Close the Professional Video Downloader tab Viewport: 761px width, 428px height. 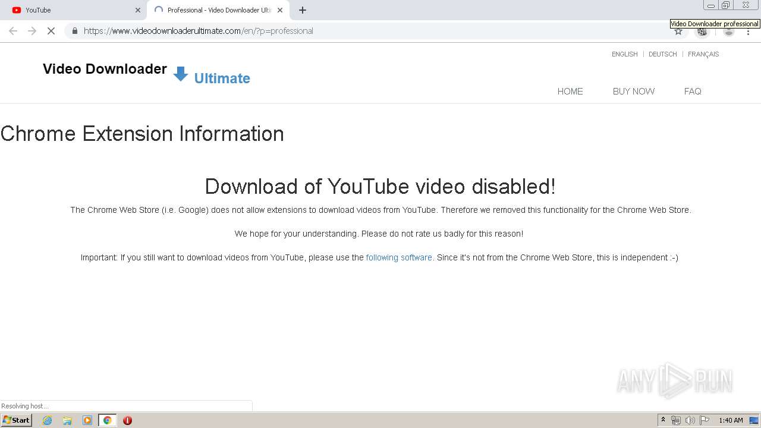point(280,10)
